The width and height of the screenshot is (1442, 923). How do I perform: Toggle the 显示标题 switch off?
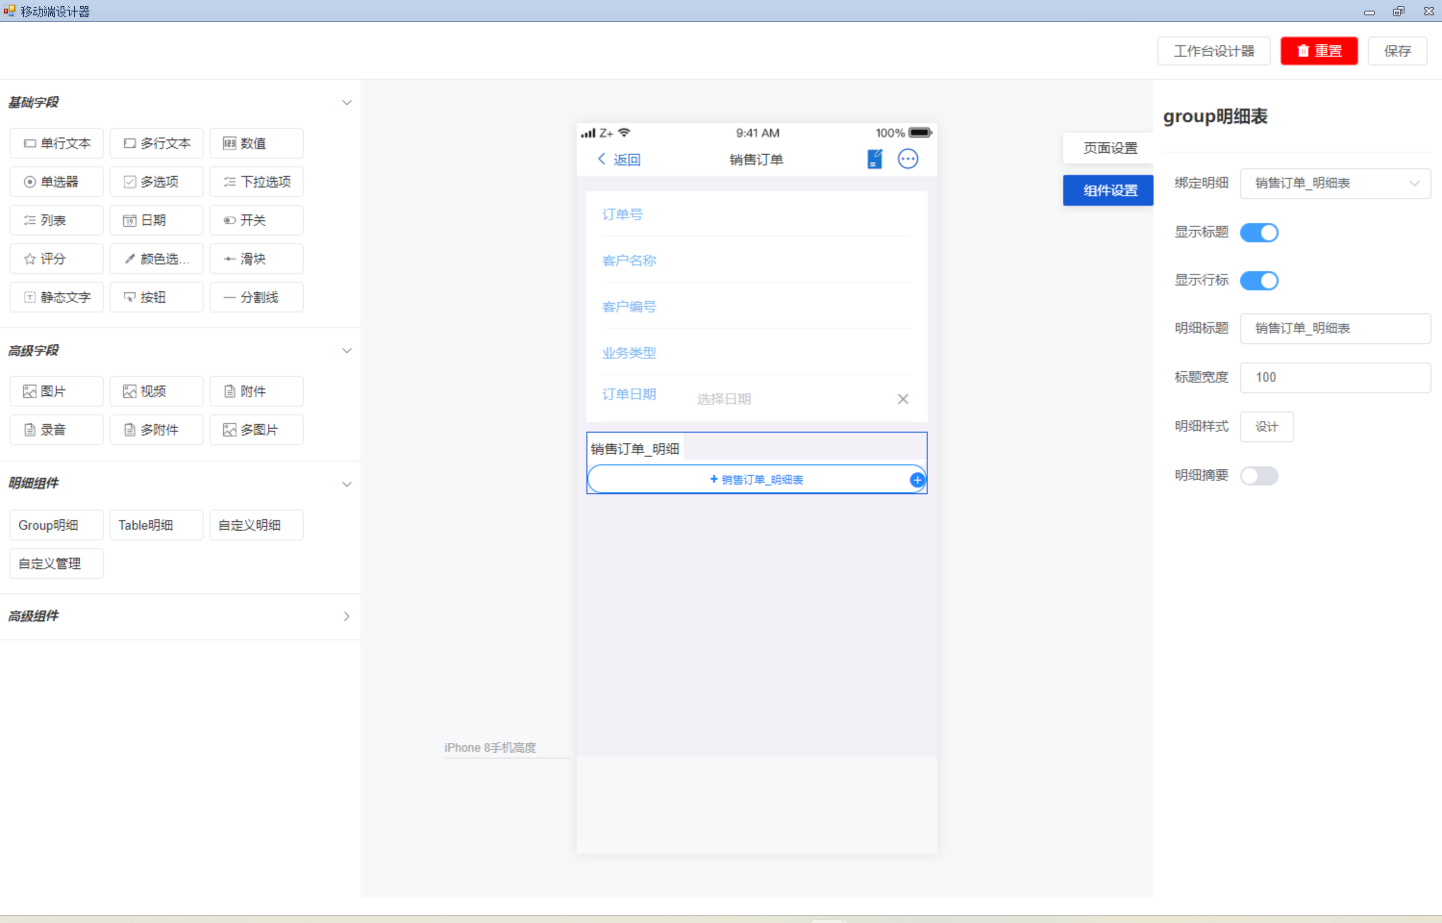(x=1259, y=233)
